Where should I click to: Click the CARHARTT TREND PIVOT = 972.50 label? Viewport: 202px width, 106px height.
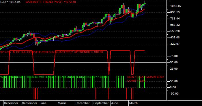tap(51, 2)
